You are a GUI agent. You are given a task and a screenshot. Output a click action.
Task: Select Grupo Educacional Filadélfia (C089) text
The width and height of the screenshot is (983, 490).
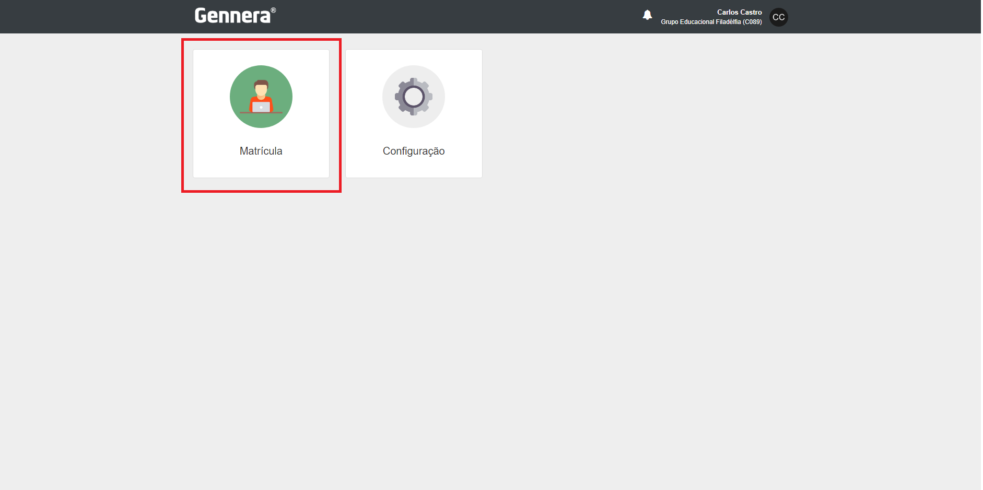pos(711,22)
